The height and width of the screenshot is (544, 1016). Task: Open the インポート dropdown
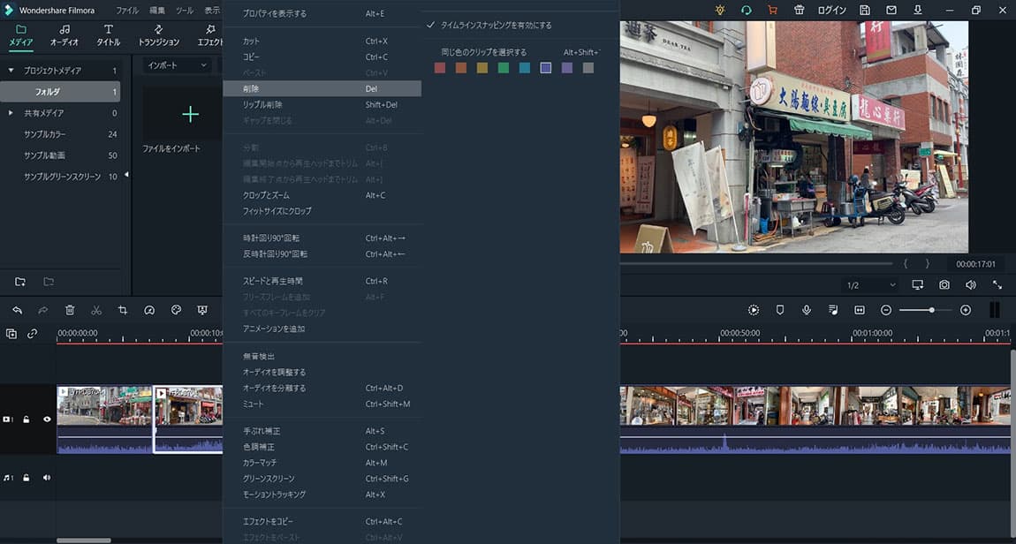pos(177,65)
